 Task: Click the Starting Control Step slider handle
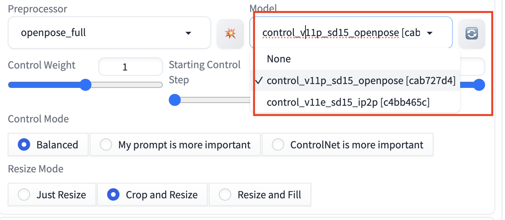coord(175,100)
